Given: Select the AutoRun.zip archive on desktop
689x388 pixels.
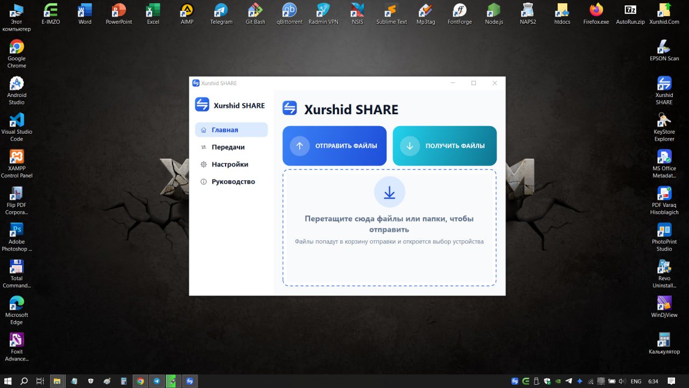Looking at the screenshot, I should [x=630, y=14].
